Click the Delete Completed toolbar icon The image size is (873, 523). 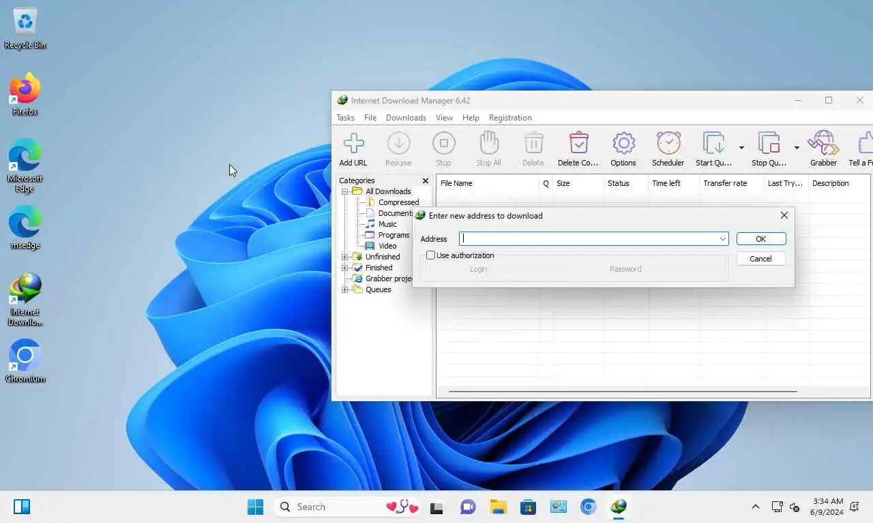tap(578, 144)
